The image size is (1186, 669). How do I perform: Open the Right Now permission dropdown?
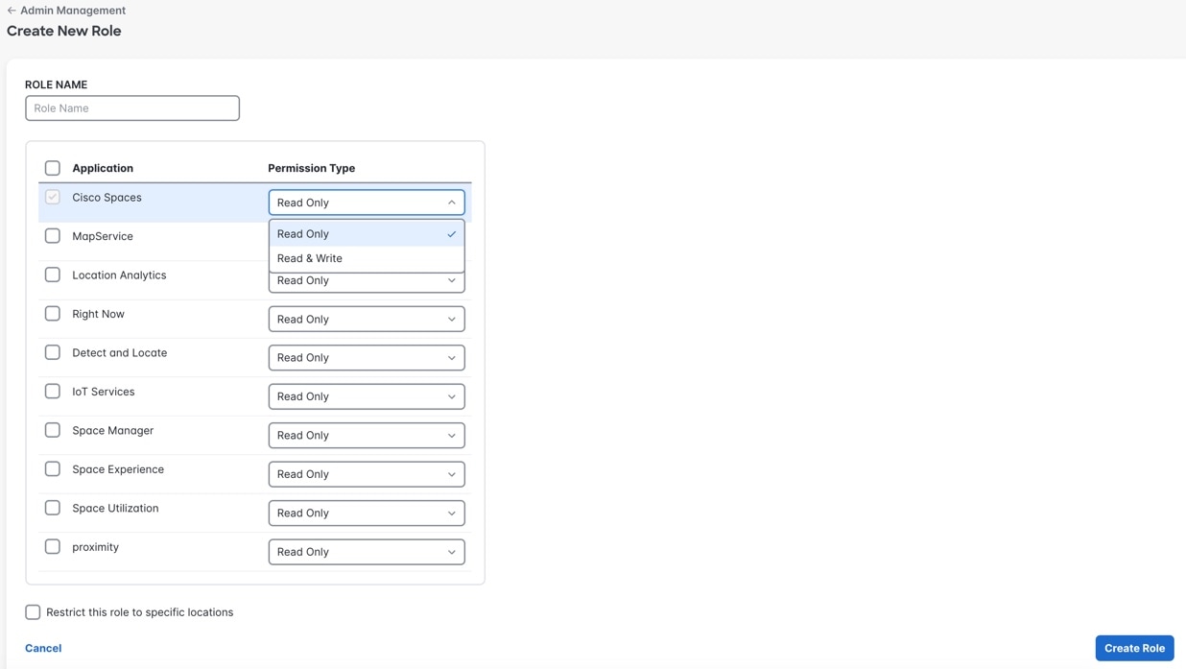tap(366, 320)
